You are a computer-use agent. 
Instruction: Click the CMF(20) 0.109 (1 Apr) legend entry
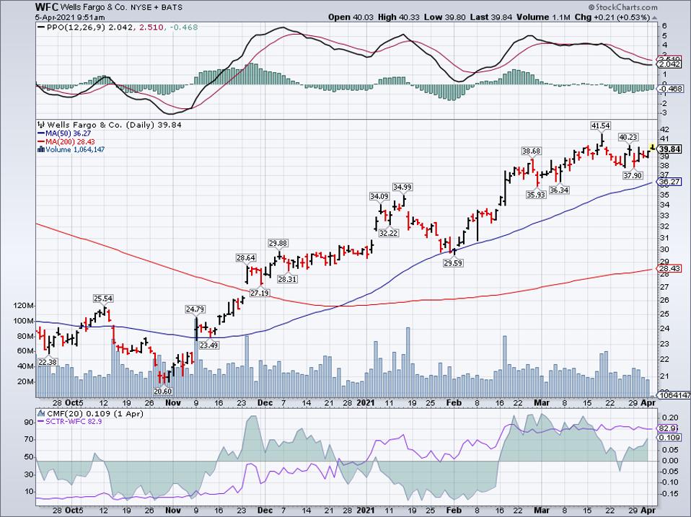(x=94, y=414)
